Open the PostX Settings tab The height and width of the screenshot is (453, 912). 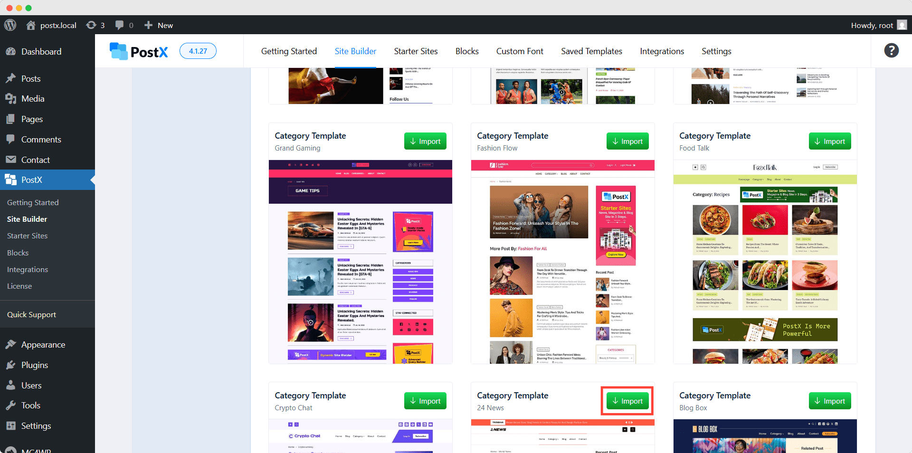[716, 51]
